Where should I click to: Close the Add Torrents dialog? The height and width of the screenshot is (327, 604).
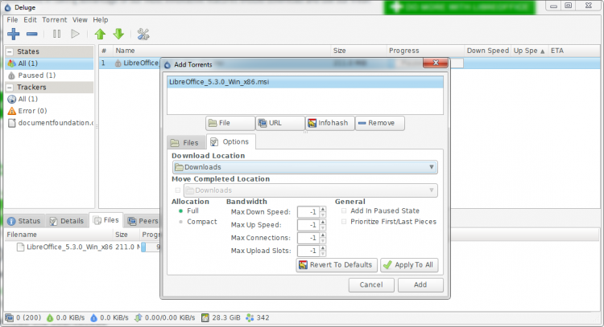(436, 63)
